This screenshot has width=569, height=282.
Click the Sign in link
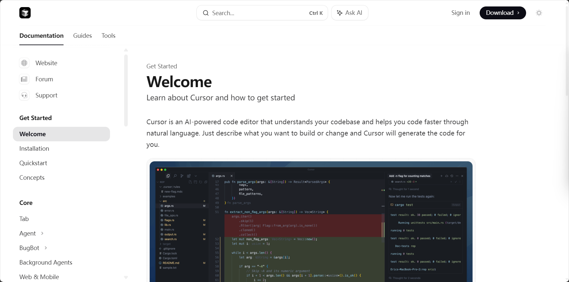click(461, 13)
